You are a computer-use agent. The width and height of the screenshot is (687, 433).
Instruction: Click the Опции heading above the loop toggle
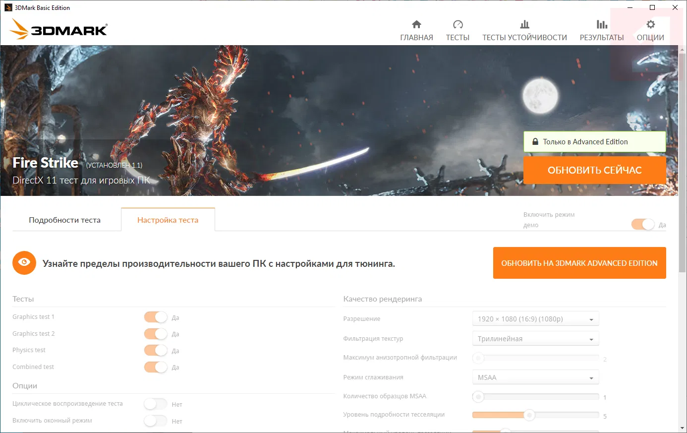(x=25, y=386)
